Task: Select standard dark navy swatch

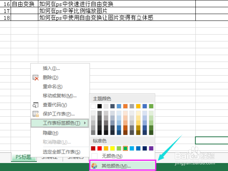Action: coord(145,149)
